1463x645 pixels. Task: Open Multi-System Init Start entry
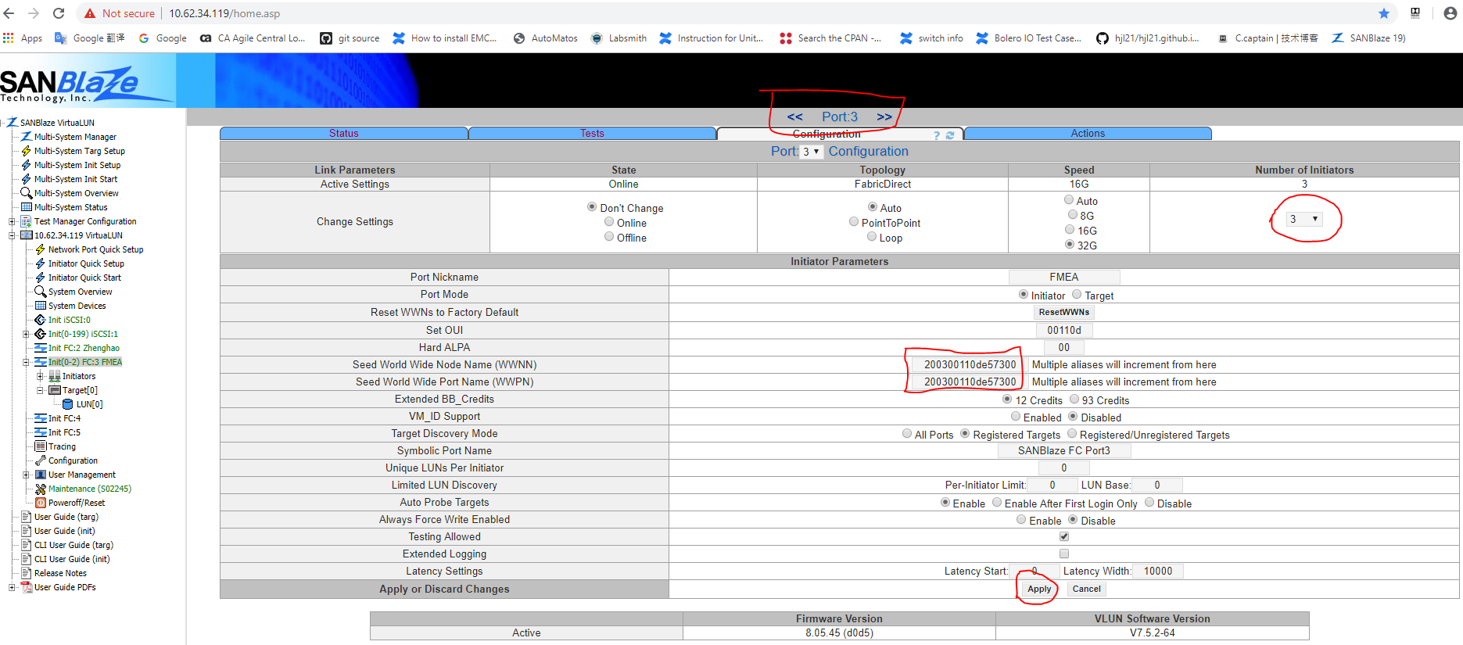[76, 179]
